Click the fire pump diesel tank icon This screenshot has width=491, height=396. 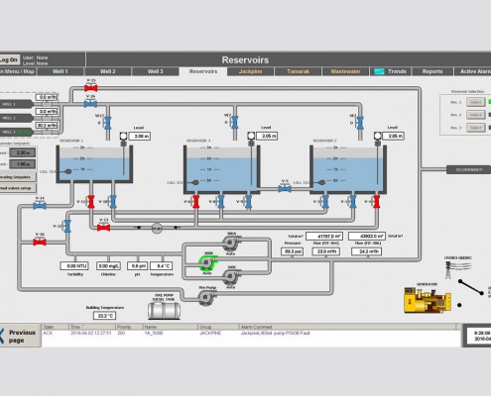point(164,311)
